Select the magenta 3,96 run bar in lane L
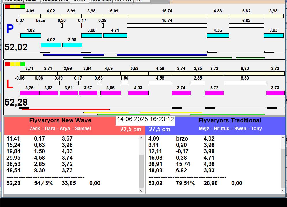This screenshot has height=207, width=287. click(x=110, y=93)
